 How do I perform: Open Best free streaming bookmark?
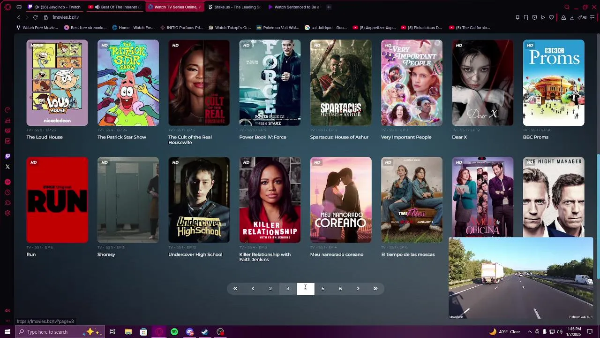[x=85, y=28]
